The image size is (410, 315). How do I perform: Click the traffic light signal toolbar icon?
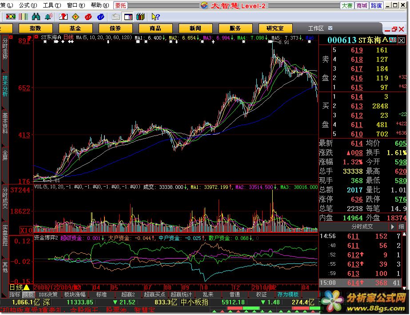coord(10,16)
